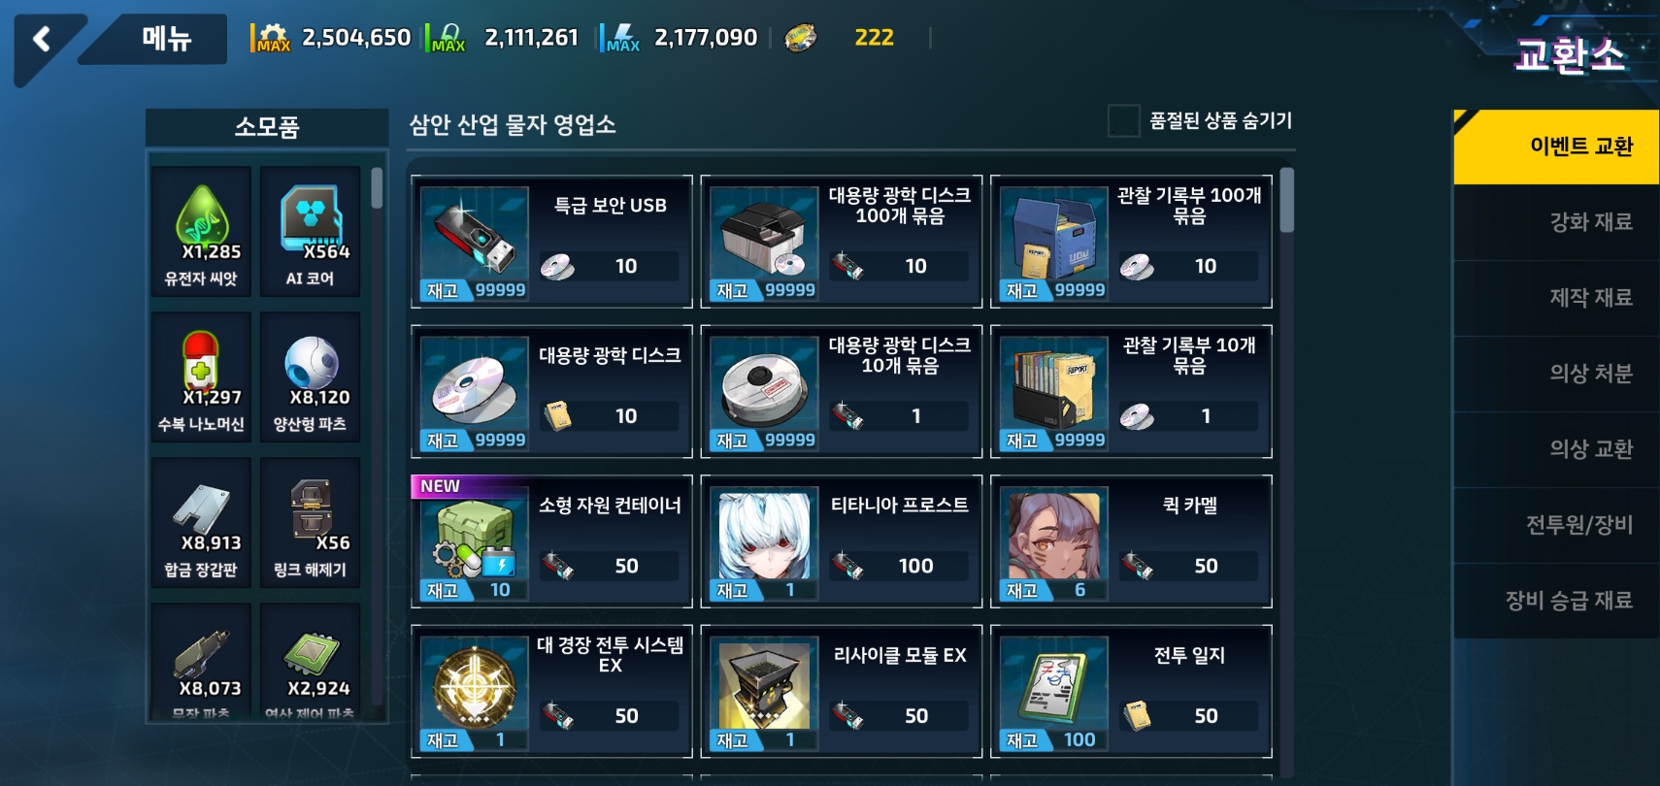Select the 티타니아 프로스트 character thumbnail
The width and height of the screenshot is (1660, 786).
click(x=764, y=537)
